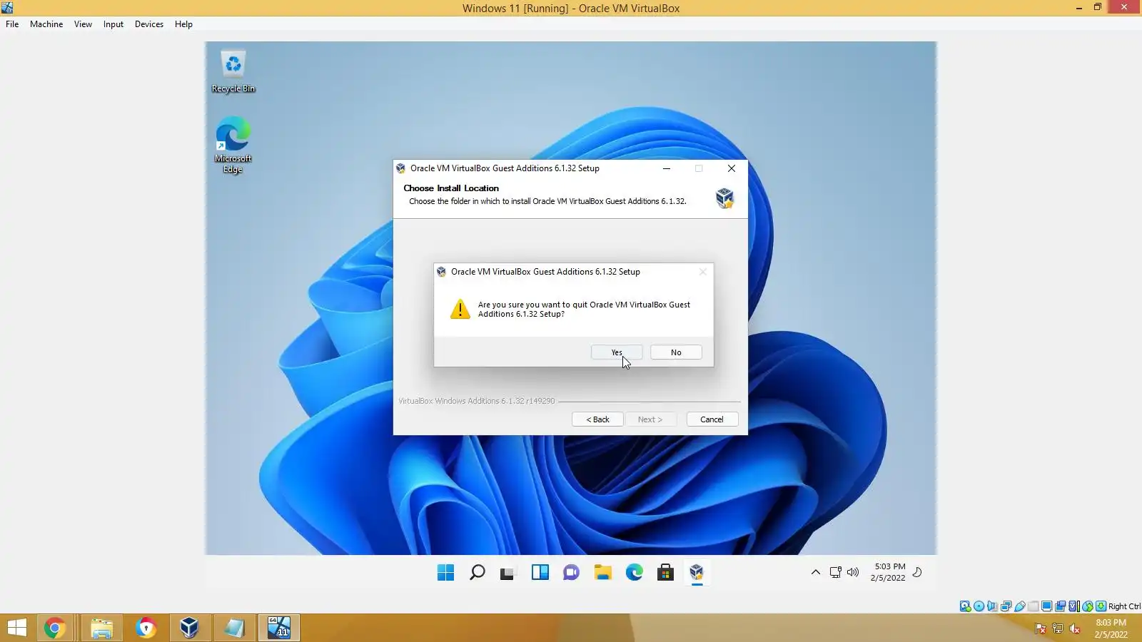1142x642 pixels.
Task: Click the Guest Additions setup taskbar icon
Action: coord(697,572)
